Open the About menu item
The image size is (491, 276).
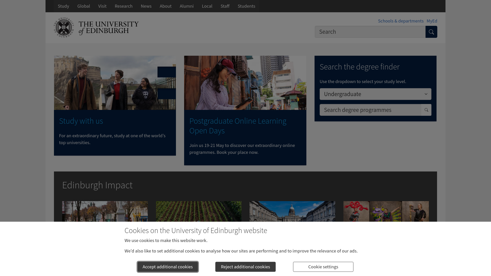pyautogui.click(x=165, y=6)
